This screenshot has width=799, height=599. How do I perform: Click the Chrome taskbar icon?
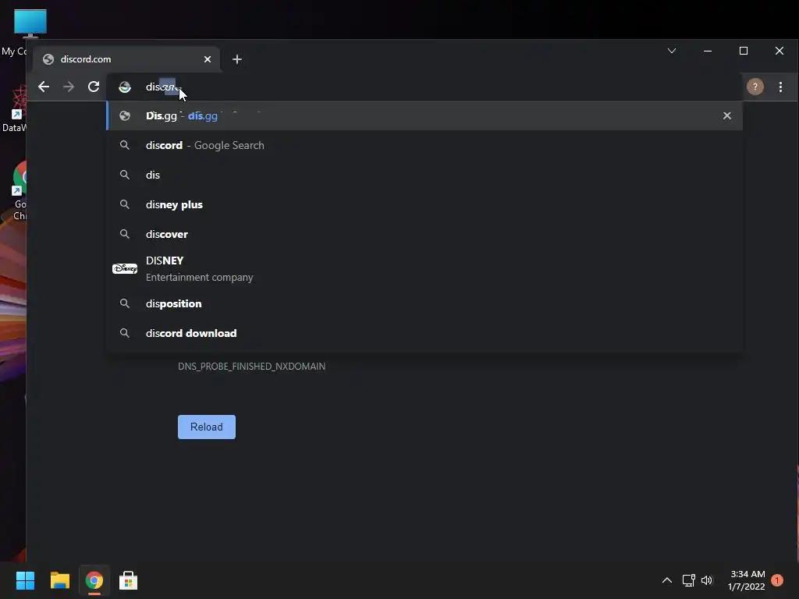(94, 580)
